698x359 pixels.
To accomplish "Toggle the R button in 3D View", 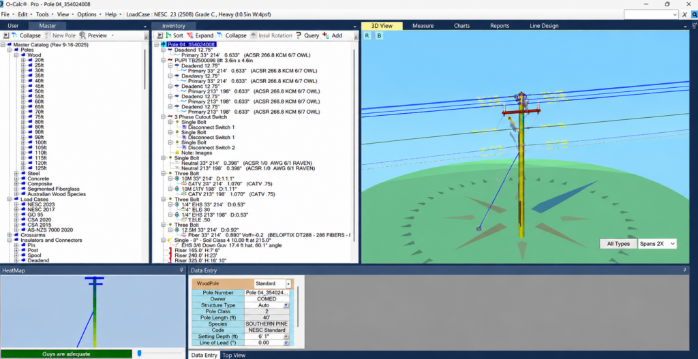I will 367,35.
